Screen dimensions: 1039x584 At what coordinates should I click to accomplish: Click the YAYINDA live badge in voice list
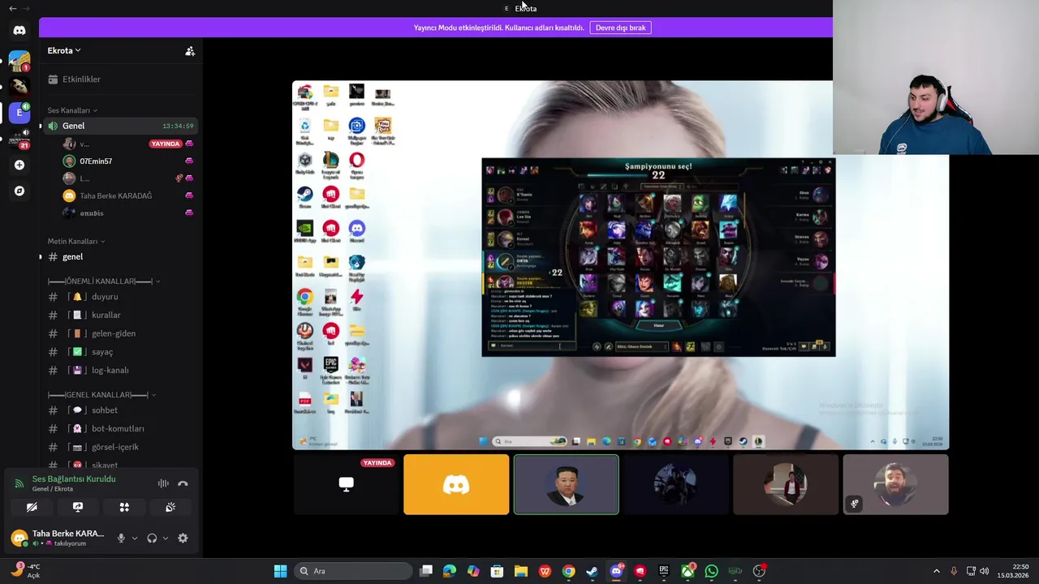click(x=166, y=144)
